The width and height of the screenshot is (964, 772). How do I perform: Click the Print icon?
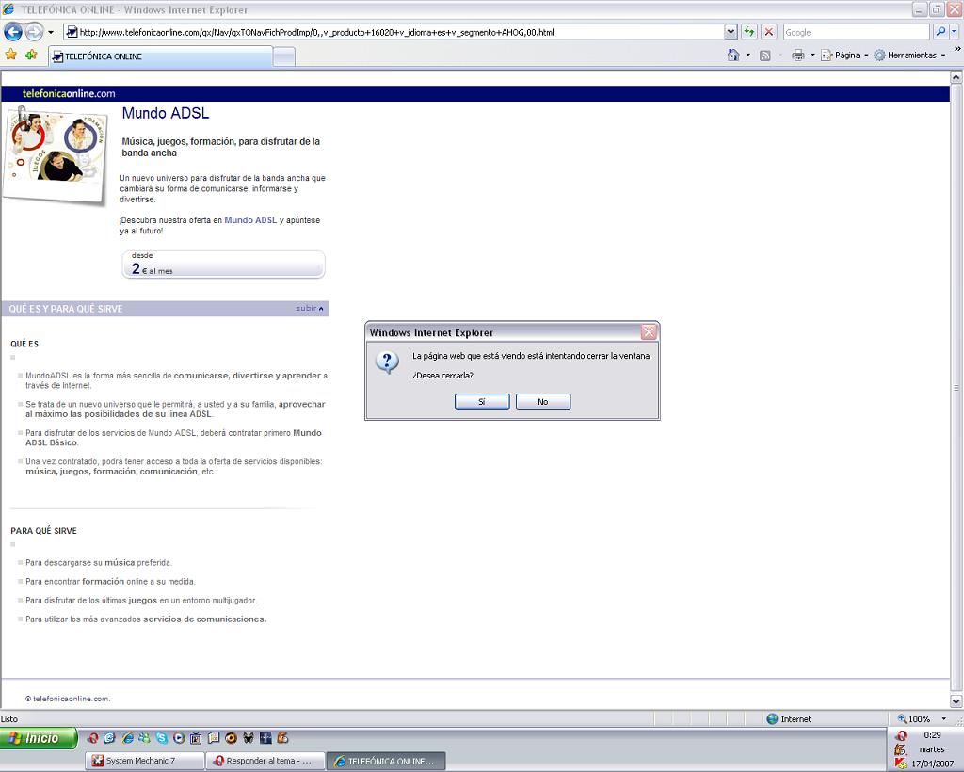pyautogui.click(x=798, y=56)
